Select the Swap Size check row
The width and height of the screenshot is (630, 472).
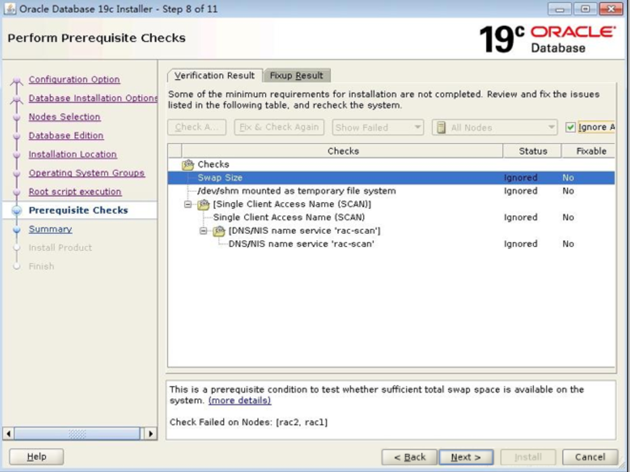[391, 178]
